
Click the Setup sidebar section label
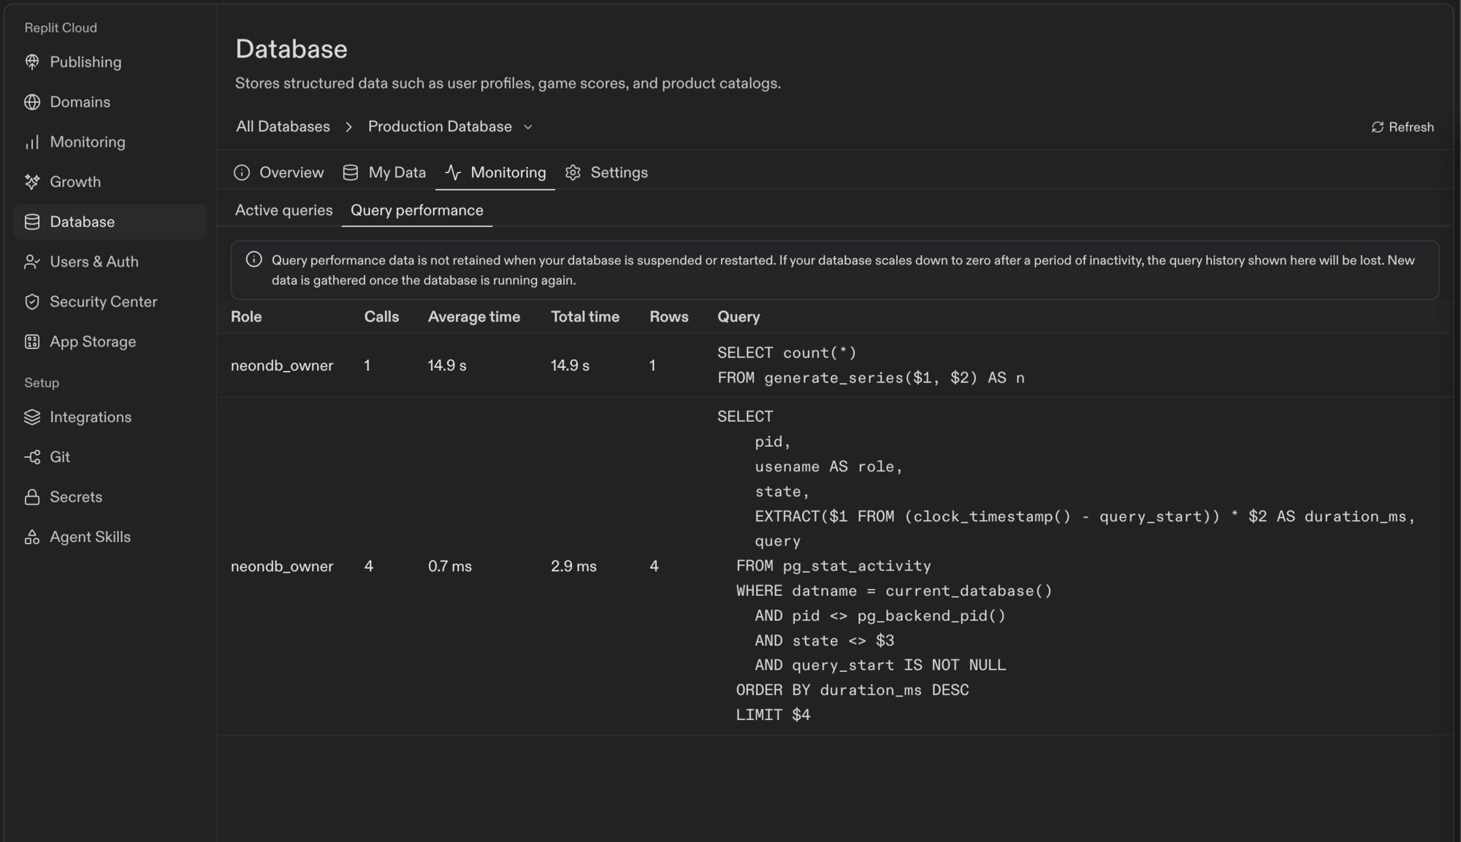42,383
